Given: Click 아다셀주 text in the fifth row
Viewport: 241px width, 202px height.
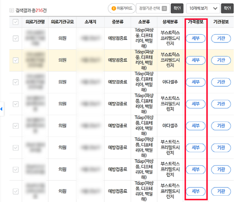Looking at the screenshot, I should click(x=170, y=126).
